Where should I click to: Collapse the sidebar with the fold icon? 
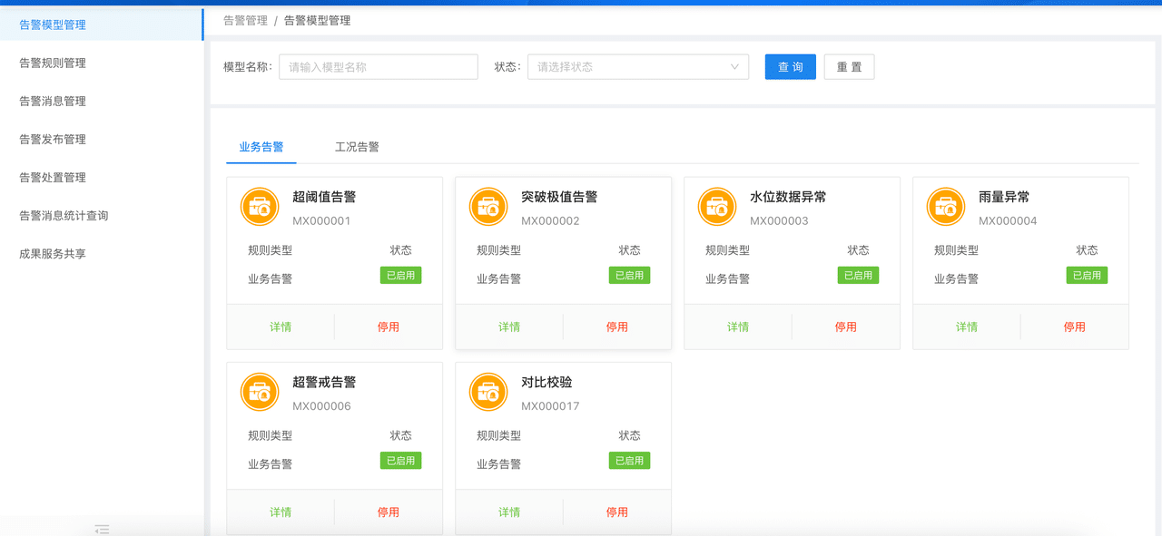point(102,529)
